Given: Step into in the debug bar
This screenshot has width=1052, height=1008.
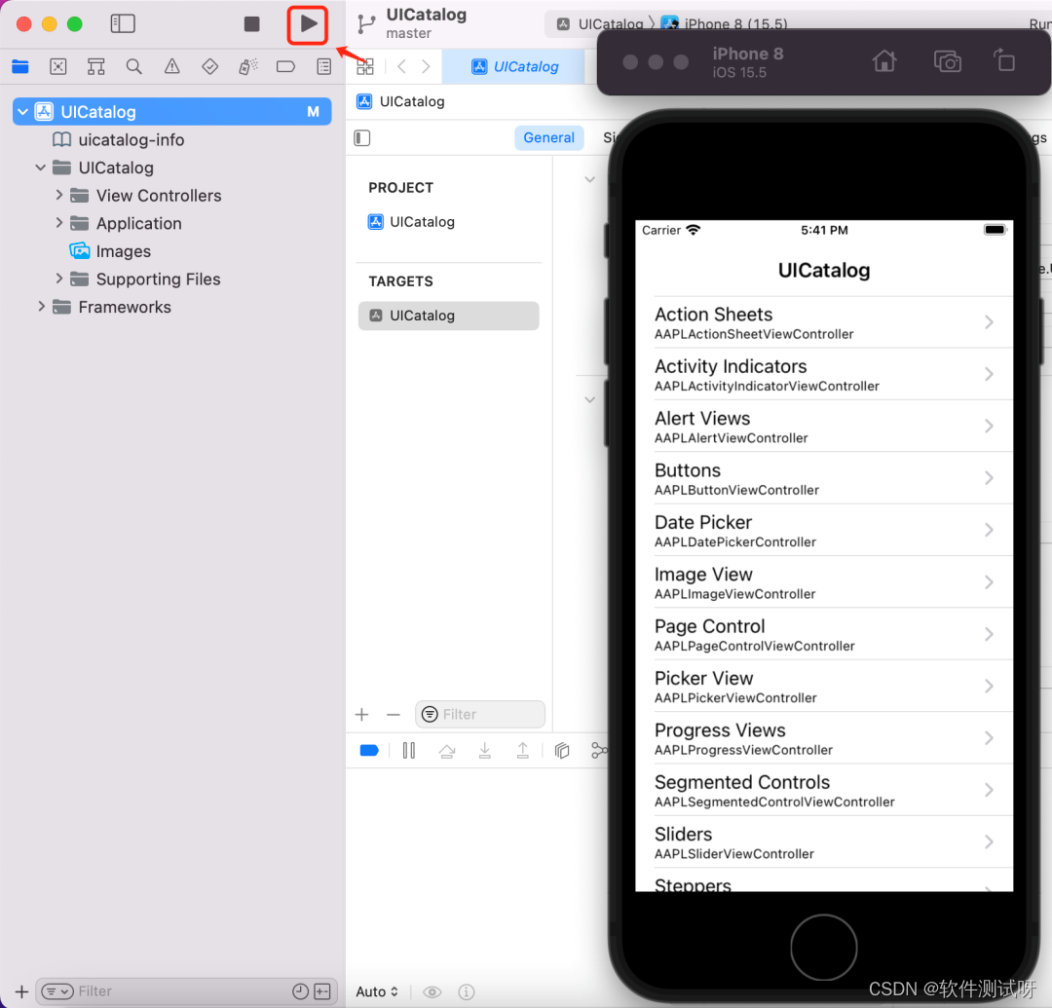Looking at the screenshot, I should [484, 751].
